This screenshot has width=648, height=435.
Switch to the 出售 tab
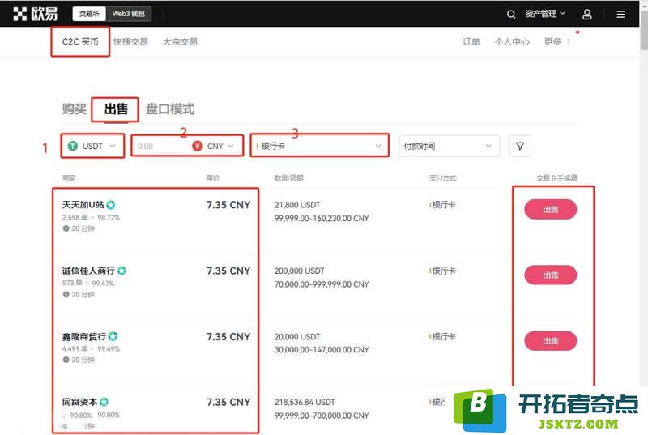[116, 109]
